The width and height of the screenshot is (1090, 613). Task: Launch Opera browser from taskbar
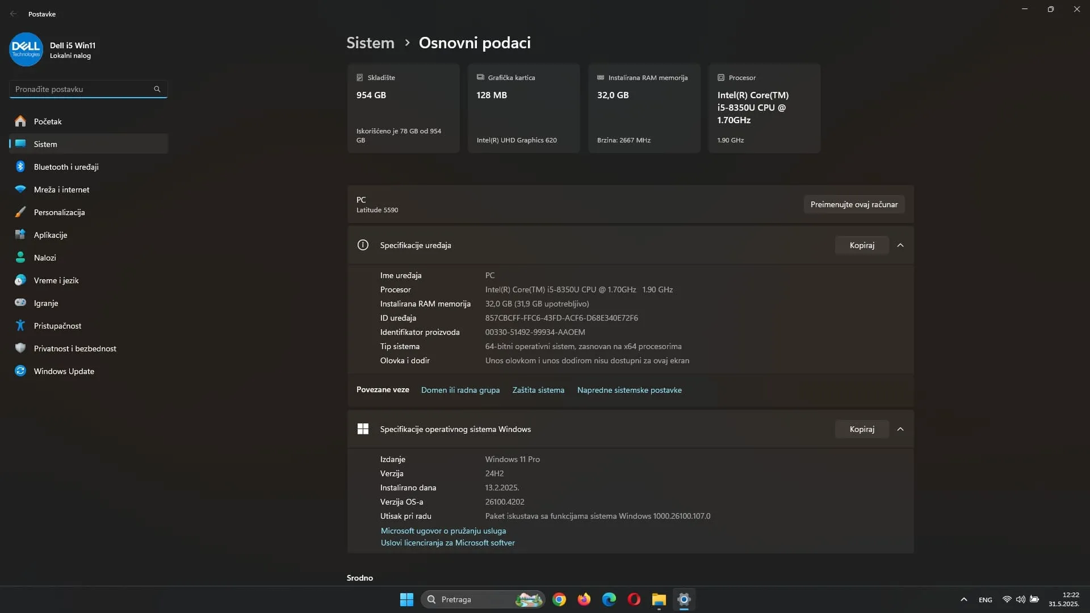tap(634, 599)
